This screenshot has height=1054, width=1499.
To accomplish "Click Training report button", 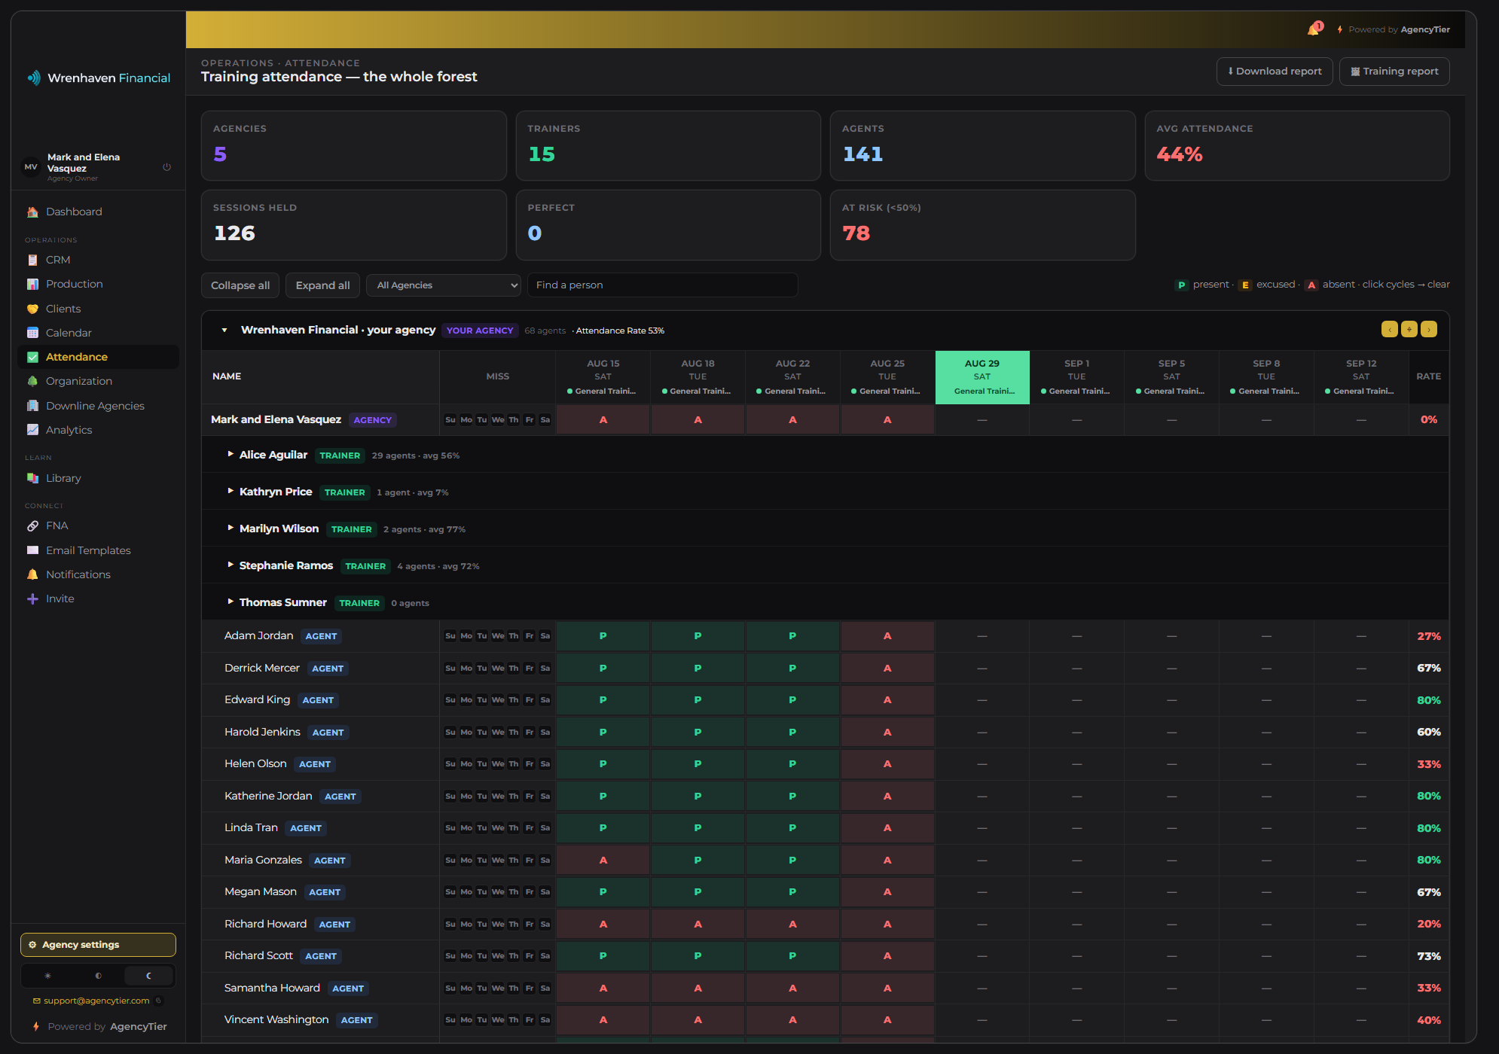I will tap(1394, 72).
